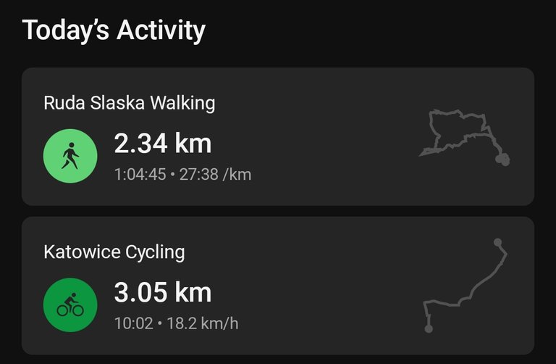Tap the light green walking person icon

70,156
